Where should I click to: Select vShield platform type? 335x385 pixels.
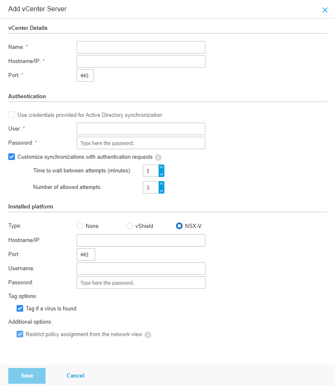130,226
